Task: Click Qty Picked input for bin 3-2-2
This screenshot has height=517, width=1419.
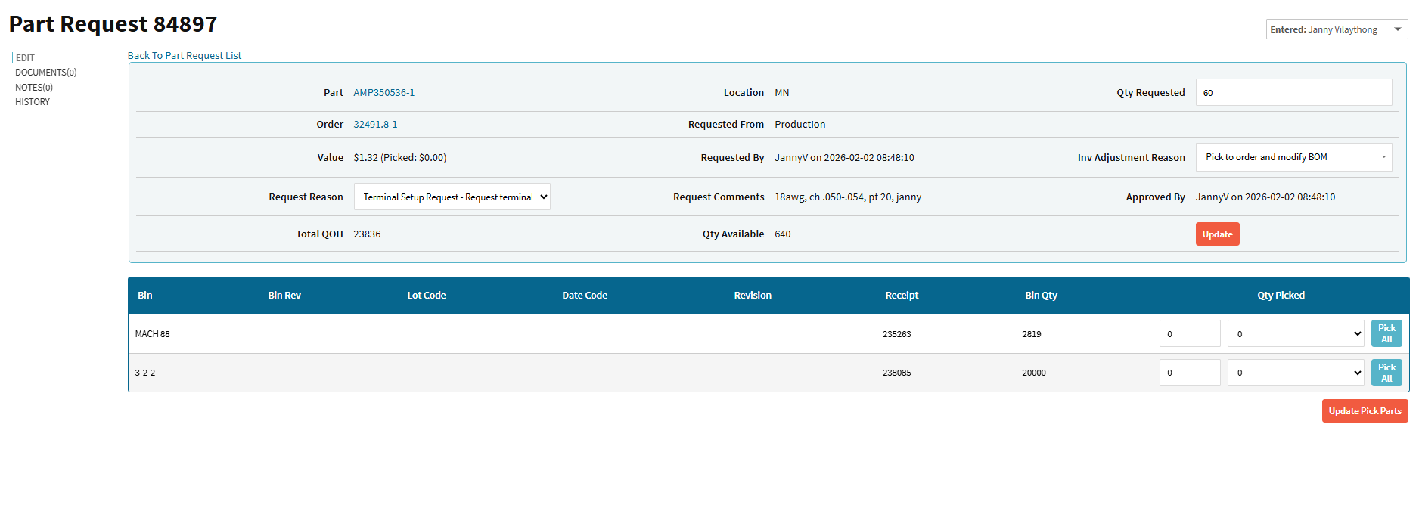Action: [x=1189, y=373]
